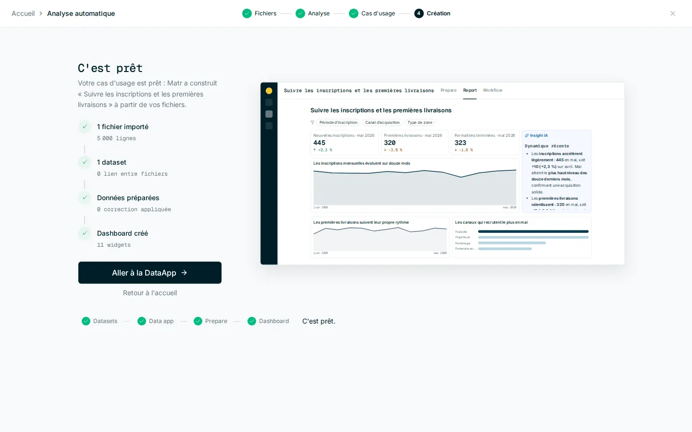Click the Prepare progress label at bottom
Image resolution: width=692 pixels, height=432 pixels.
[x=216, y=321]
